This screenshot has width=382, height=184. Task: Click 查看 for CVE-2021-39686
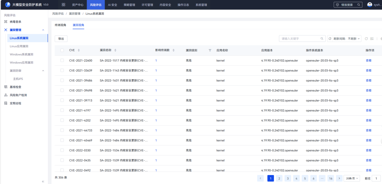click(369, 80)
